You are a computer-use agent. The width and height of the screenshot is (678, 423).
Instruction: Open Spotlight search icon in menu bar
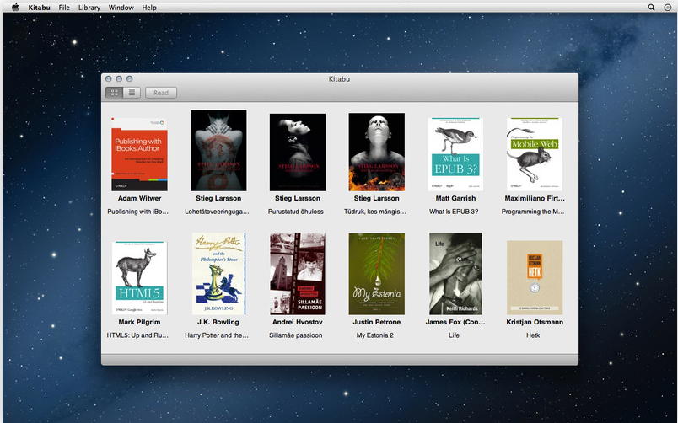651,8
